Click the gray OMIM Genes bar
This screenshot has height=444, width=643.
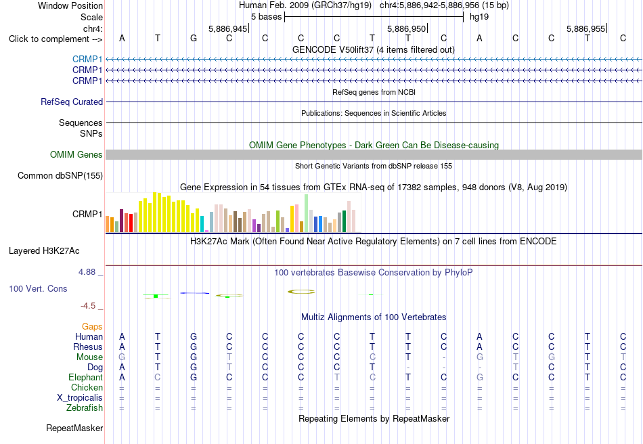point(374,154)
